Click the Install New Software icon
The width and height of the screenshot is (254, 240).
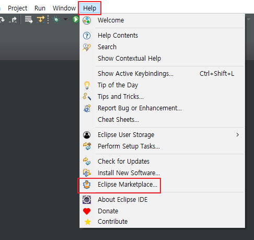(87, 173)
